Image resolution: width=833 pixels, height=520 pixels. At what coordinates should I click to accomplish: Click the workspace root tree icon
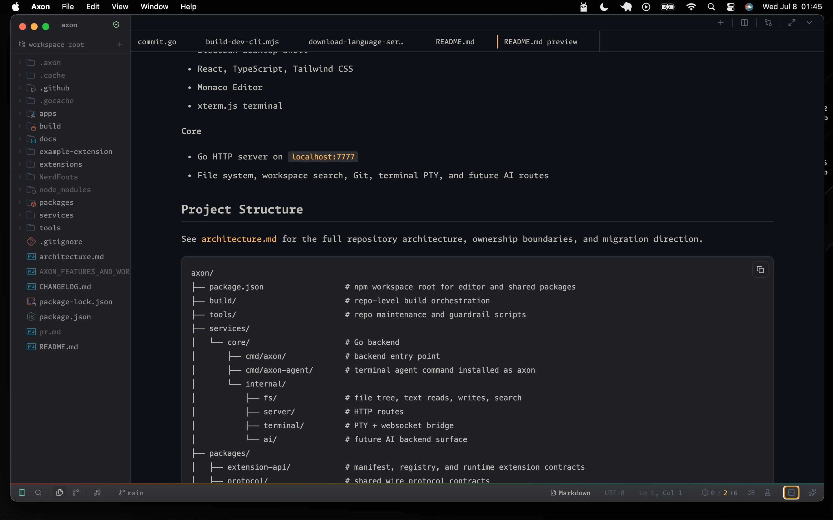pos(22,44)
